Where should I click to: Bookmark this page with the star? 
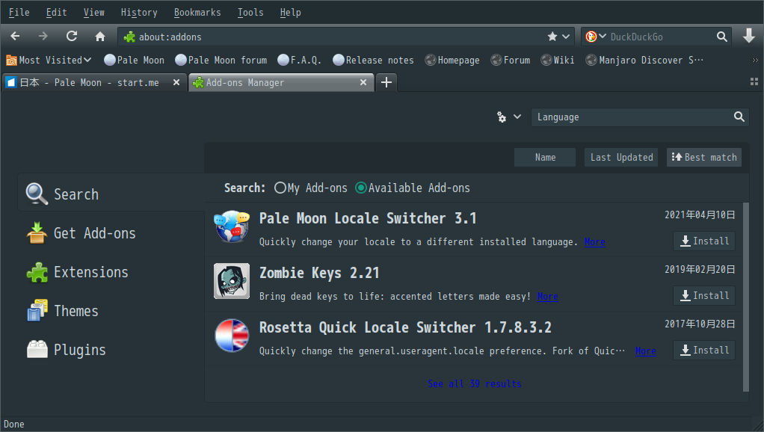(x=552, y=37)
